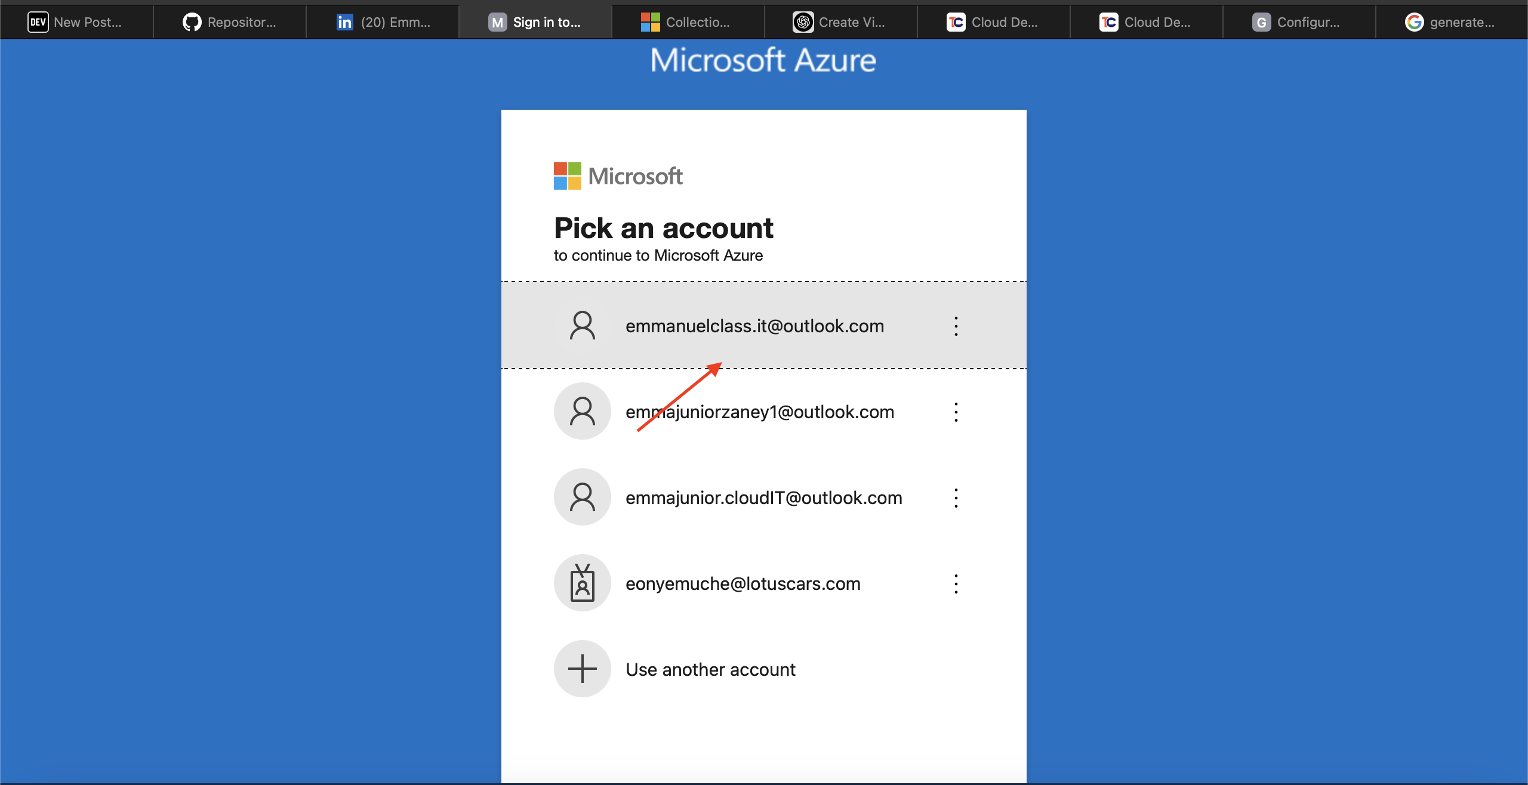Click the Google favicon on generate tab
Viewport: 1528px width, 785px height.
[x=1414, y=22]
